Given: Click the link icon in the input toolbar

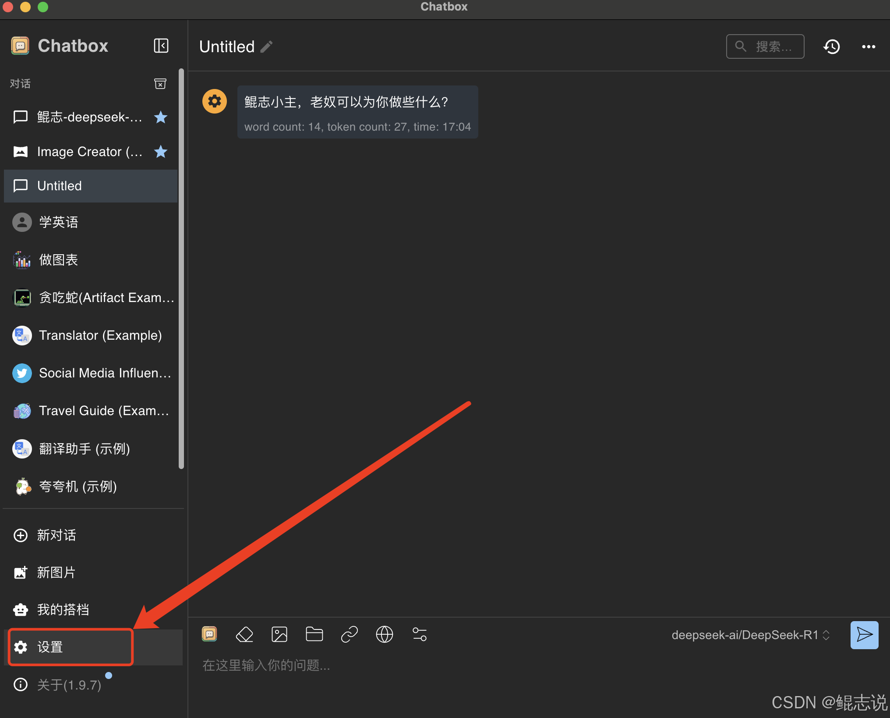Looking at the screenshot, I should (x=349, y=634).
